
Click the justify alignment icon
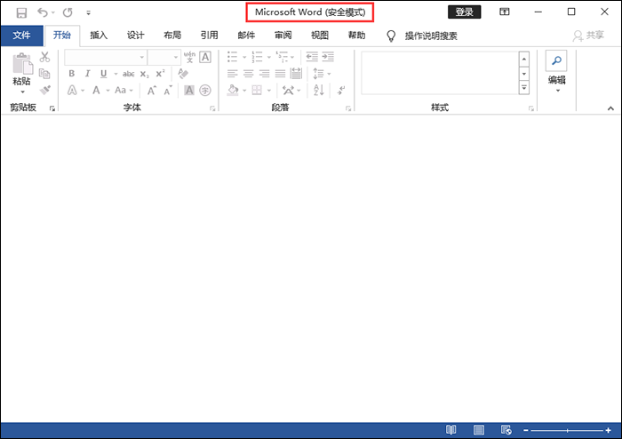281,74
